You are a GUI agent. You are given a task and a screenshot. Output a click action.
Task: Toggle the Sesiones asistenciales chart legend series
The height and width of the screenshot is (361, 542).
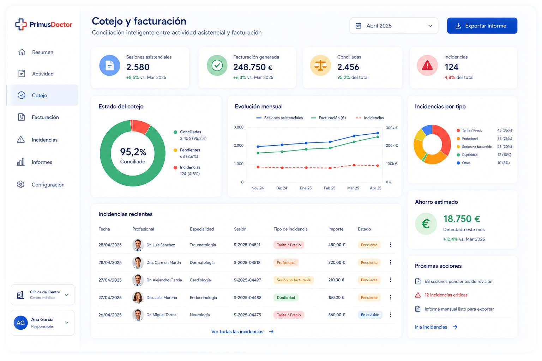(279, 118)
